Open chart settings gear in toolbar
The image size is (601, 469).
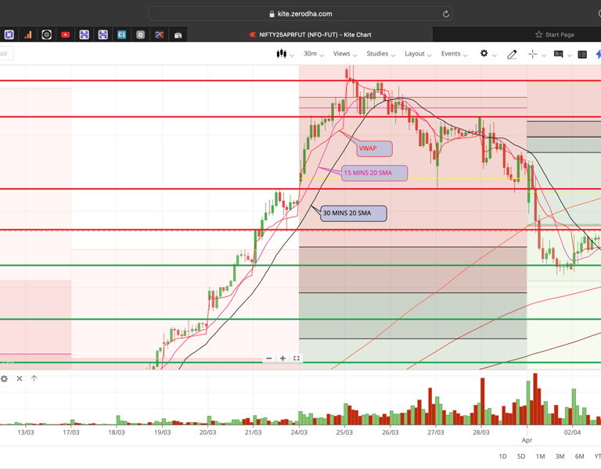point(484,54)
